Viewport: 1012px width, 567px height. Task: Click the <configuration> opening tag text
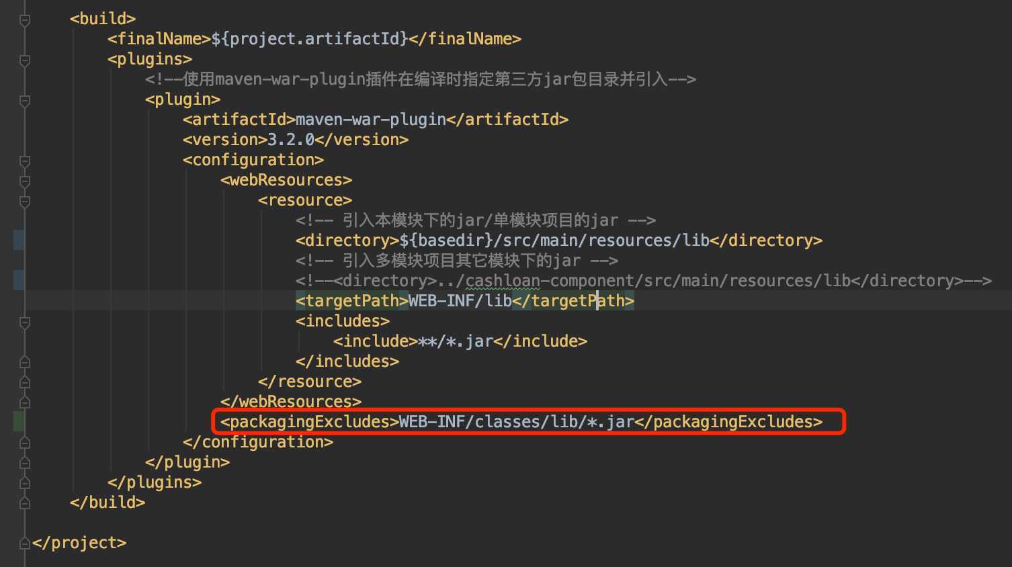point(253,160)
